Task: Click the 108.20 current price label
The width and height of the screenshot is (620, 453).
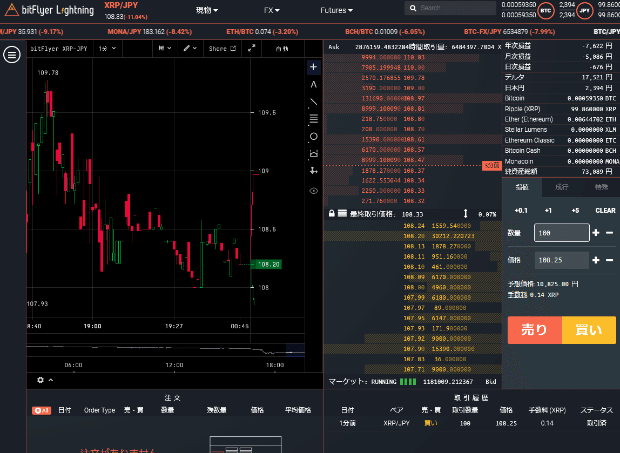Action: pos(266,264)
